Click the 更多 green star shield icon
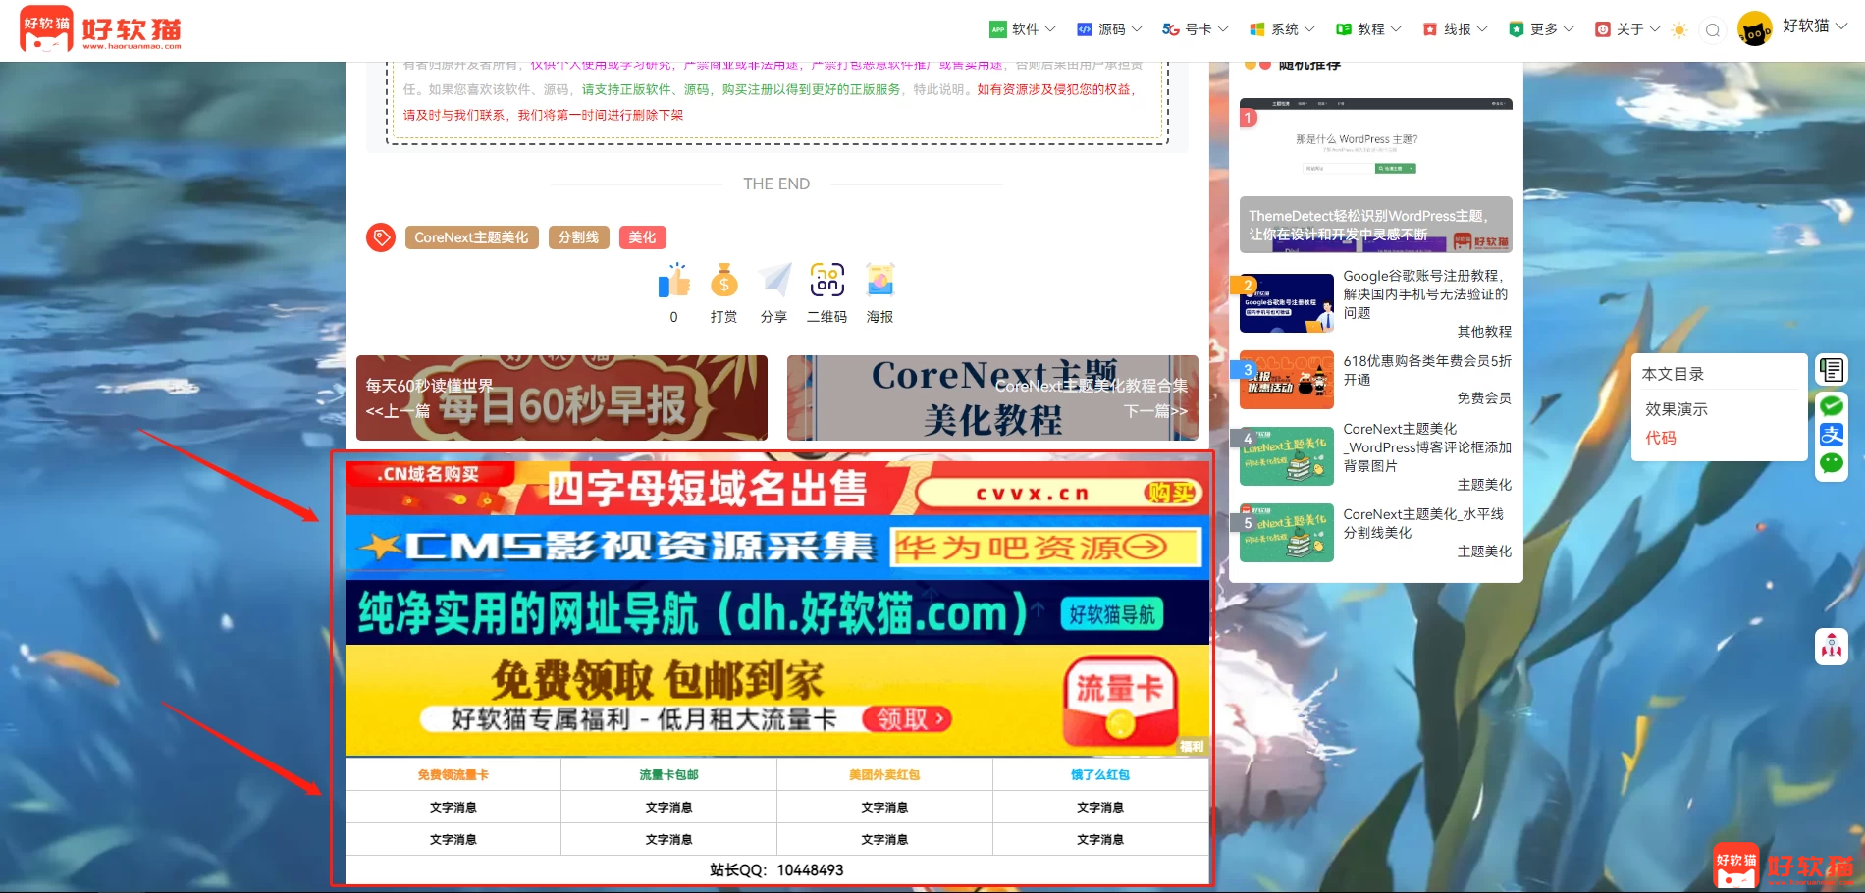Image resolution: width=1865 pixels, height=893 pixels. pyautogui.click(x=1516, y=29)
